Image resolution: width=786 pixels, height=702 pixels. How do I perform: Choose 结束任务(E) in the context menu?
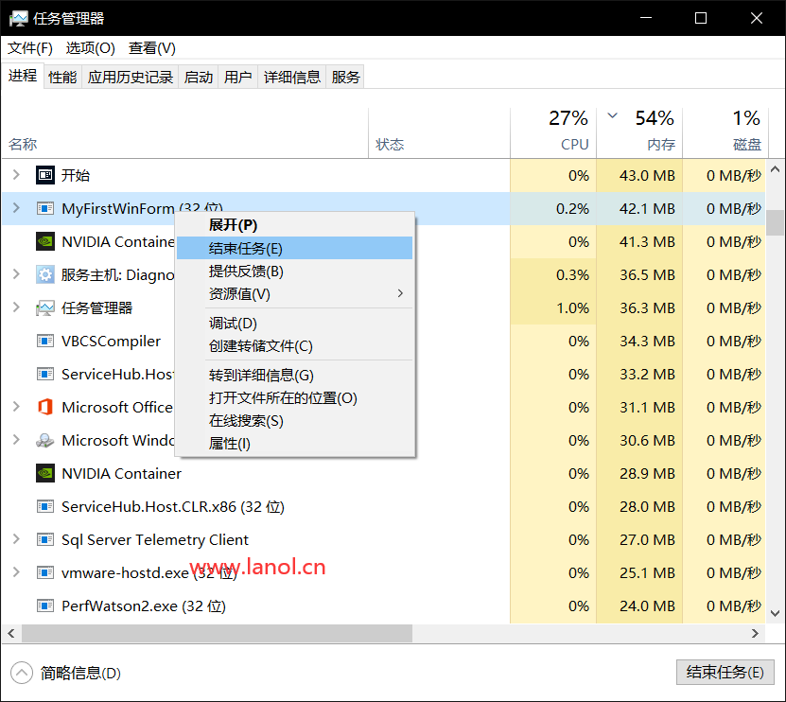(x=294, y=248)
